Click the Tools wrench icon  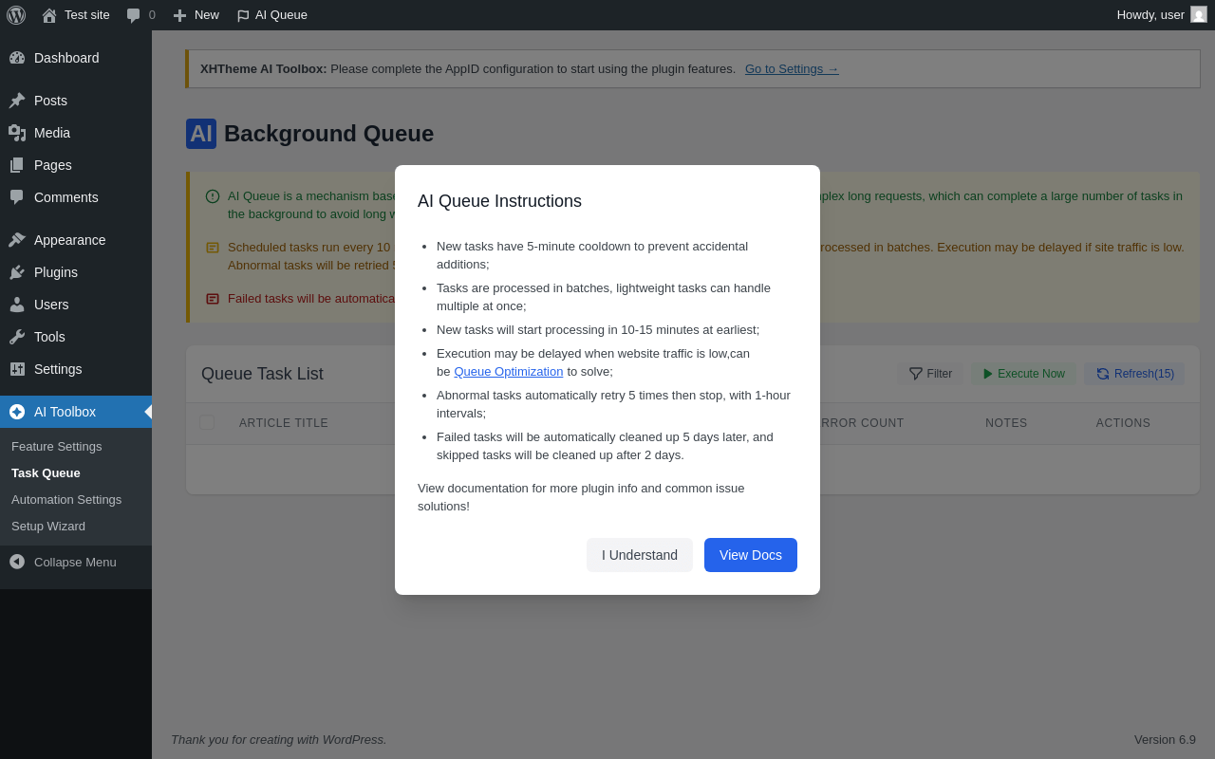[x=17, y=337]
